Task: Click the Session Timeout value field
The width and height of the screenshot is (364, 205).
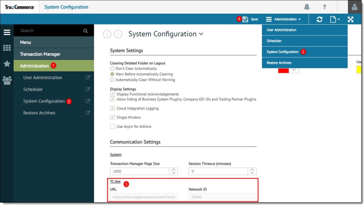Action: pyautogui.click(x=218, y=171)
